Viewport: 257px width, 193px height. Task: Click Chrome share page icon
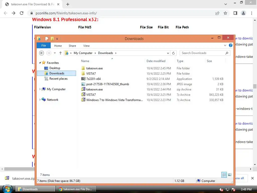(x=217, y=13)
